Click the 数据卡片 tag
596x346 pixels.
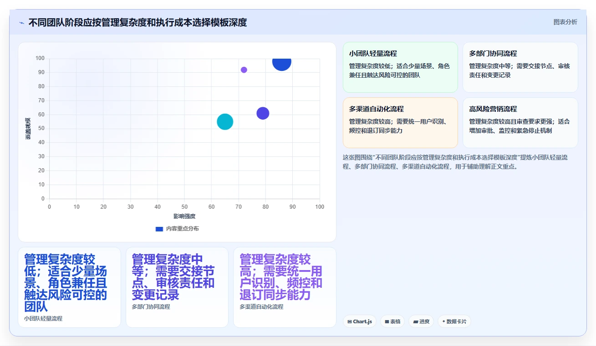[x=454, y=321]
